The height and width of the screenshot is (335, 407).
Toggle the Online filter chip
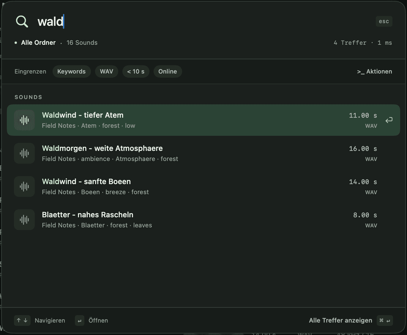pyautogui.click(x=168, y=71)
